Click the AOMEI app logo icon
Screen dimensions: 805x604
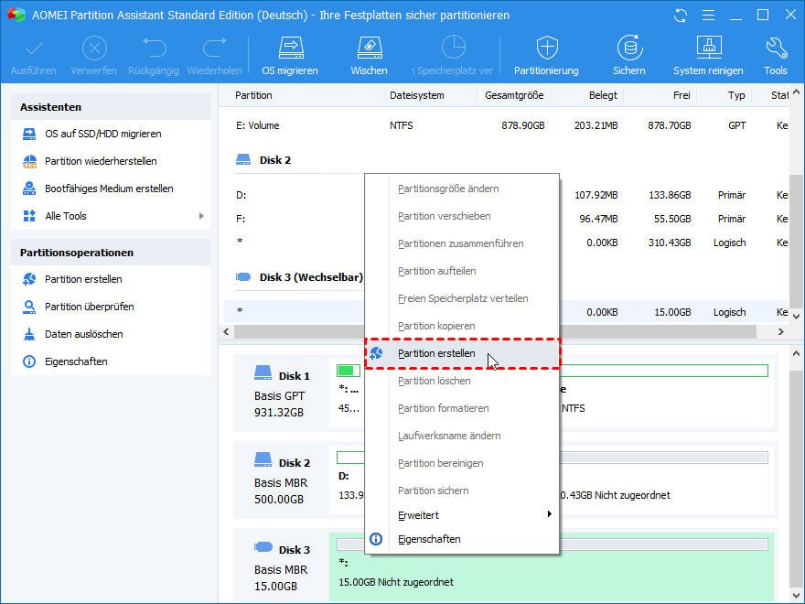click(16, 15)
